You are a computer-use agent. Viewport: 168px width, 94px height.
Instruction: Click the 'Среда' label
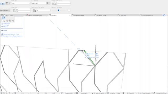coord(5,30)
